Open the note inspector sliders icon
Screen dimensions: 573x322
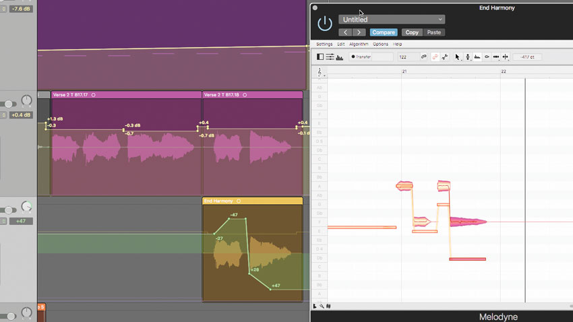[x=330, y=57]
